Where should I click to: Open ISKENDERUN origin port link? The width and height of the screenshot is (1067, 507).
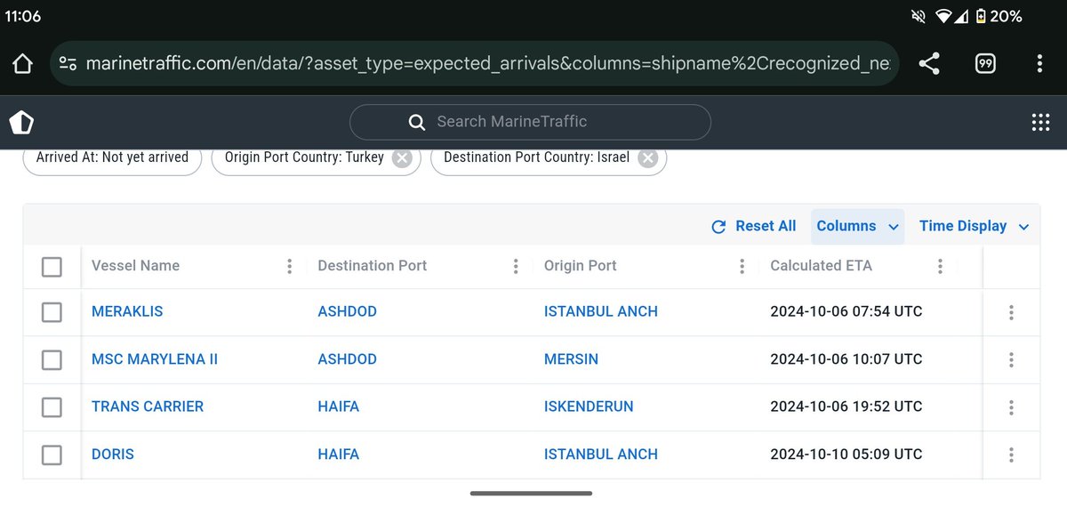click(x=589, y=406)
